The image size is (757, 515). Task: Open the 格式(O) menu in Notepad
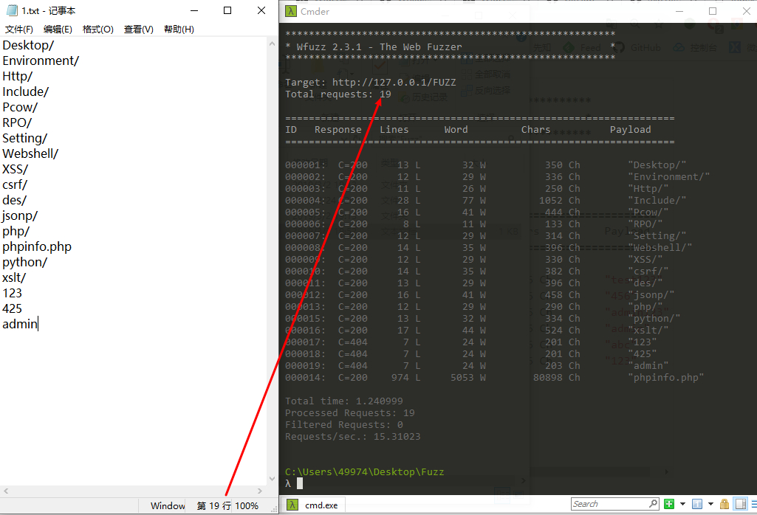coord(98,30)
